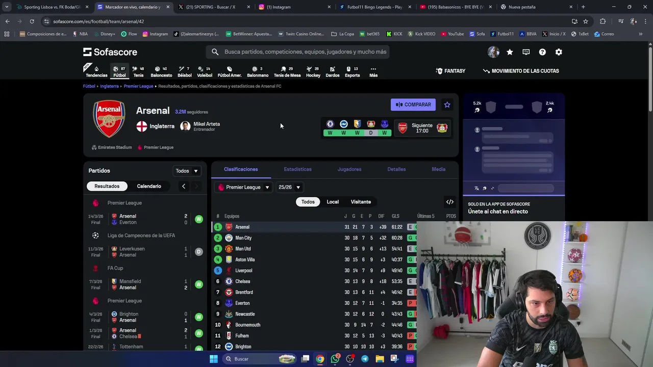Bookmark this page with the Chrome star
Image resolution: width=653 pixels, height=367 pixels.
pos(586,21)
